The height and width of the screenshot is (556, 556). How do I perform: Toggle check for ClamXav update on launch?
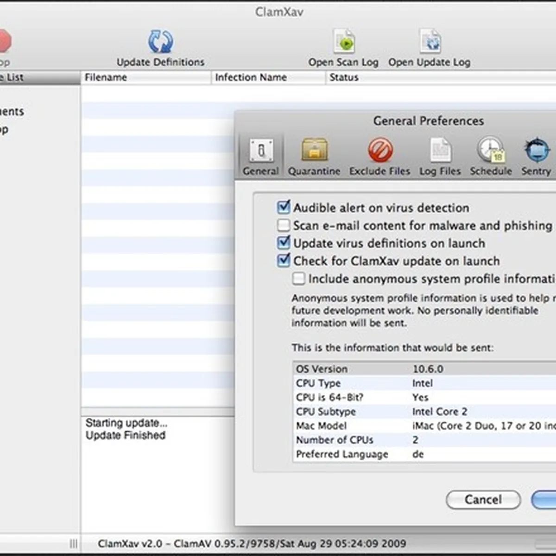click(x=283, y=260)
